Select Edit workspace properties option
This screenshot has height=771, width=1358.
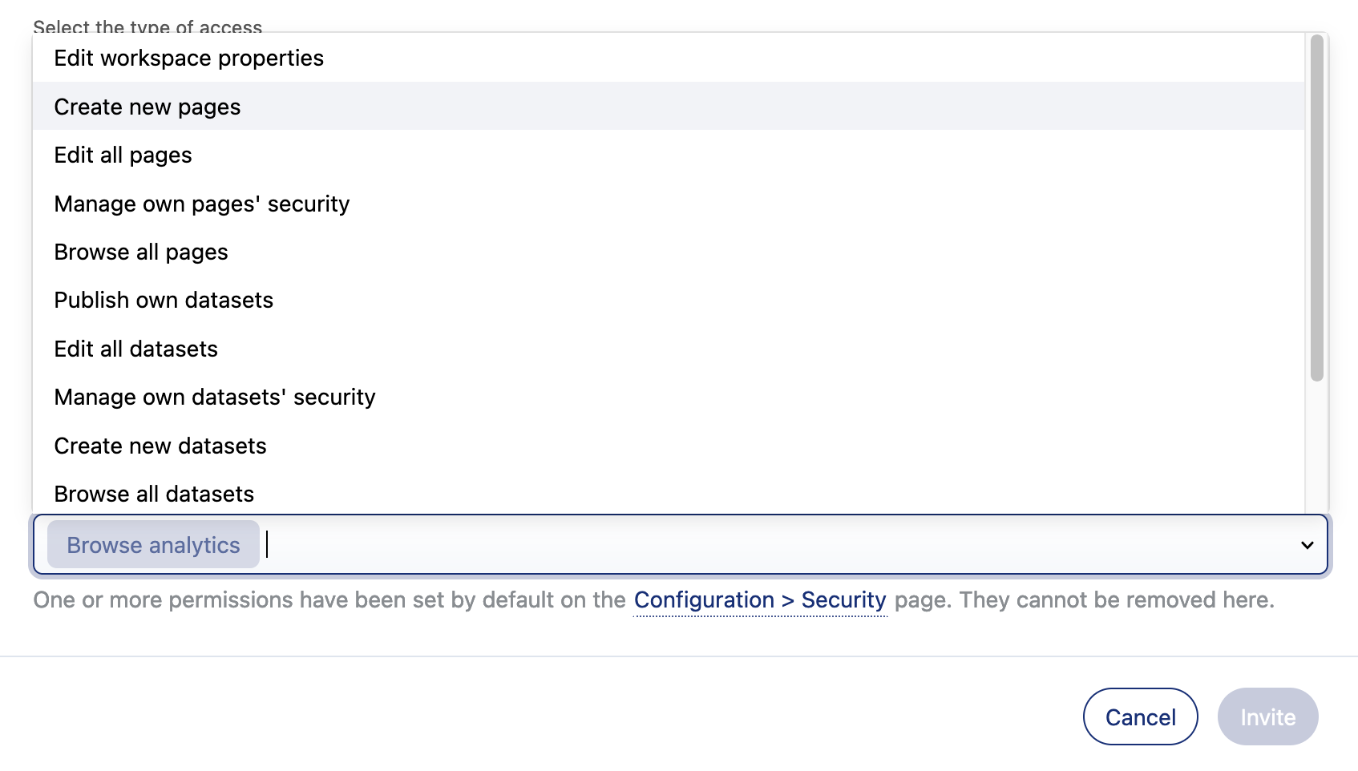189,59
